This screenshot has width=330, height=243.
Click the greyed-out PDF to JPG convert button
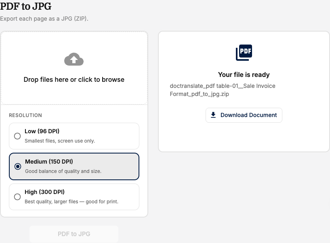coord(74,234)
